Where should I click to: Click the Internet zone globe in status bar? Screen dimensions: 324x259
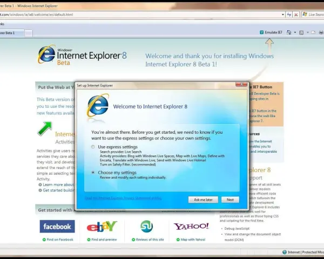285,252
